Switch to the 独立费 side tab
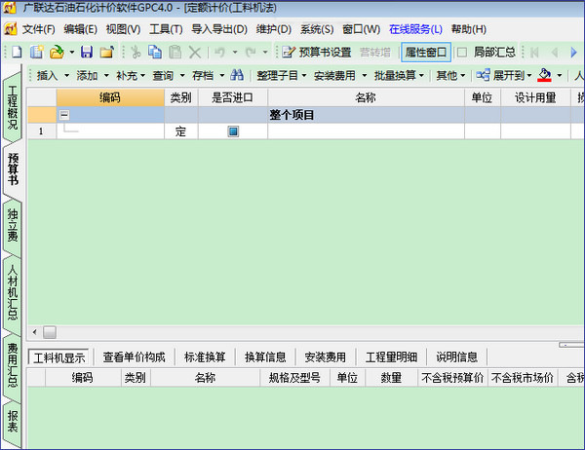The image size is (585, 450). click(x=13, y=225)
